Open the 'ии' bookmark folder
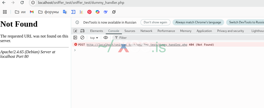The image size is (264, 108). click(x=20, y=12)
